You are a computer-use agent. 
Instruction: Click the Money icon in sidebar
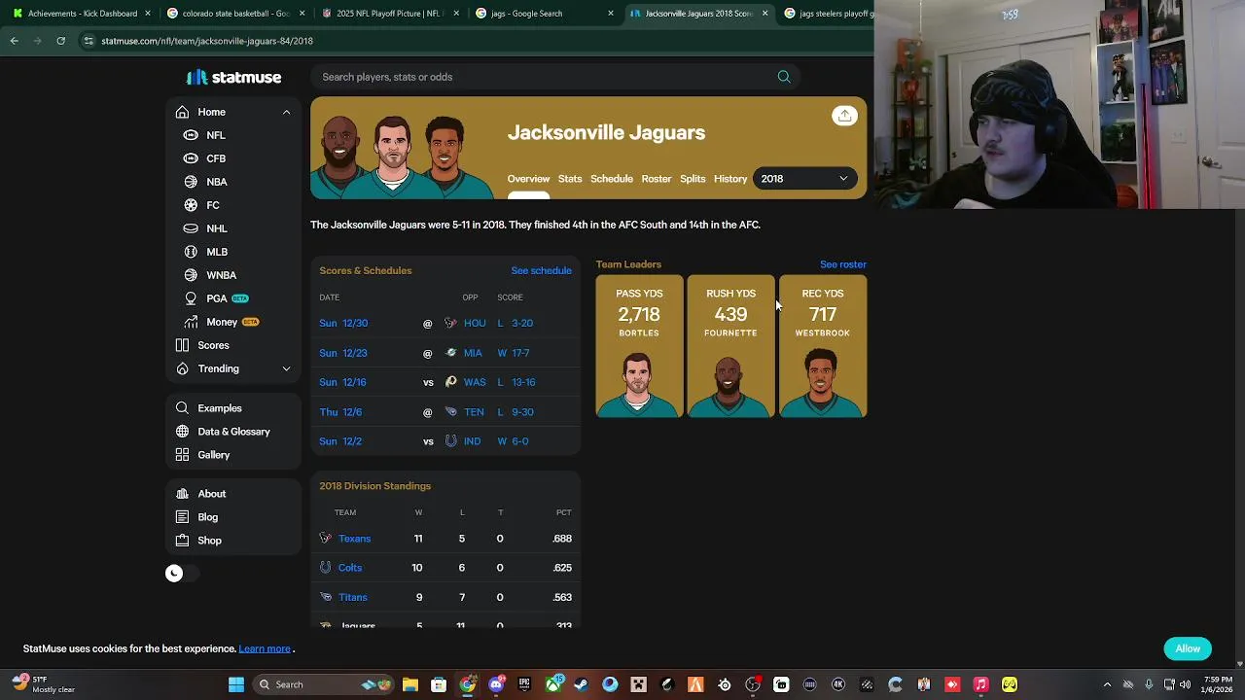tap(191, 322)
